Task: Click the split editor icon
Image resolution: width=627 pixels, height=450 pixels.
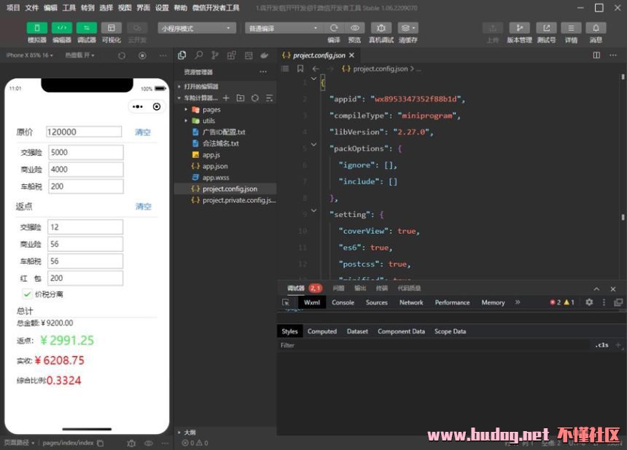Action: (596, 55)
